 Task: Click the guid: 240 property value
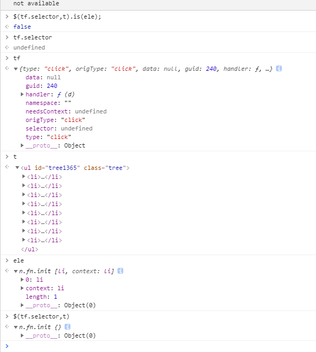point(52,86)
